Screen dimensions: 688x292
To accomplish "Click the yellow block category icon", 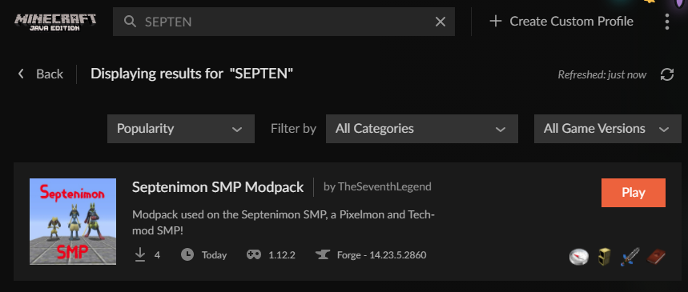I will pos(605,257).
